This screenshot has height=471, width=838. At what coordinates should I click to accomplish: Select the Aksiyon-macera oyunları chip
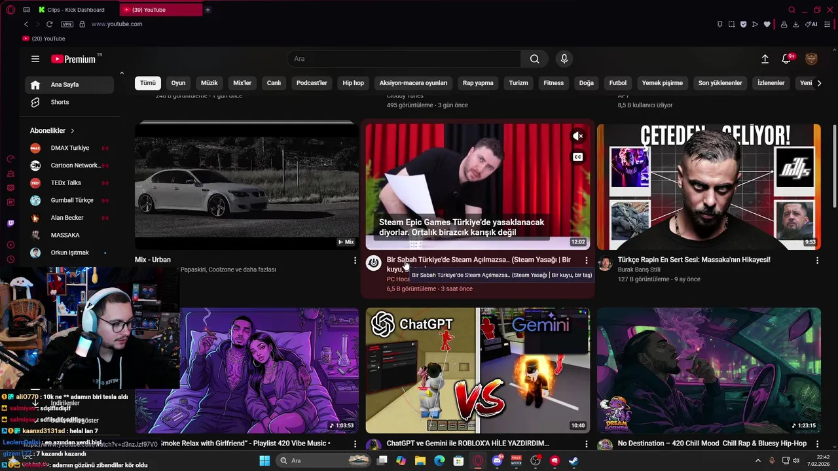pyautogui.click(x=413, y=83)
